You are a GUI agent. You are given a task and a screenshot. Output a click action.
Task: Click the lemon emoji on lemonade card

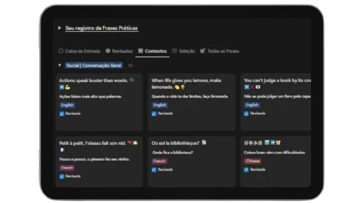[177, 87]
